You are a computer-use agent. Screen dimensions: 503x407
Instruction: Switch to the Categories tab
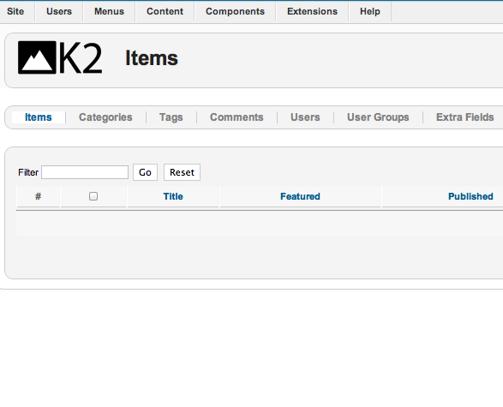tap(105, 117)
